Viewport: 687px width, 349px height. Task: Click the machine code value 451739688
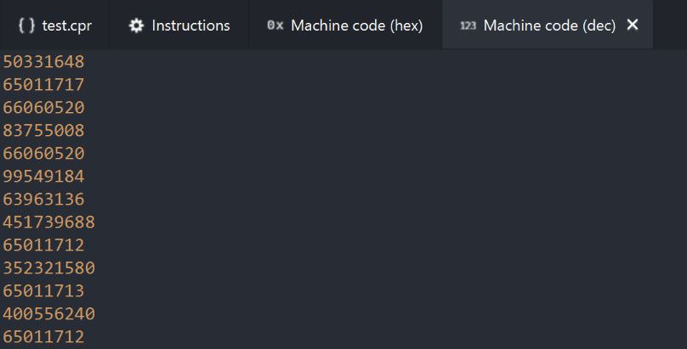[48, 222]
